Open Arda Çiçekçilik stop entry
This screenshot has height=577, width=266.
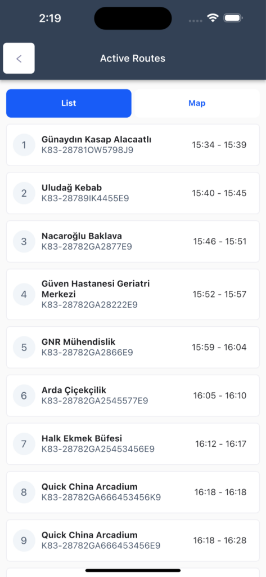point(133,396)
